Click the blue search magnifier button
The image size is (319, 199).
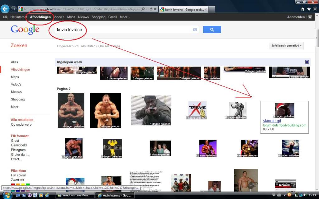(212, 30)
